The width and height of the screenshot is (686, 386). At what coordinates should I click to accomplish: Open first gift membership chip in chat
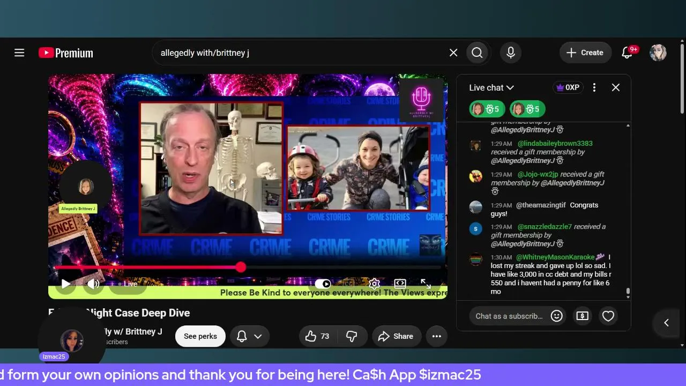coord(487,109)
